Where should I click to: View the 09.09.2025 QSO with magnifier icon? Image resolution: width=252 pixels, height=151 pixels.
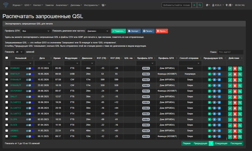point(240,97)
